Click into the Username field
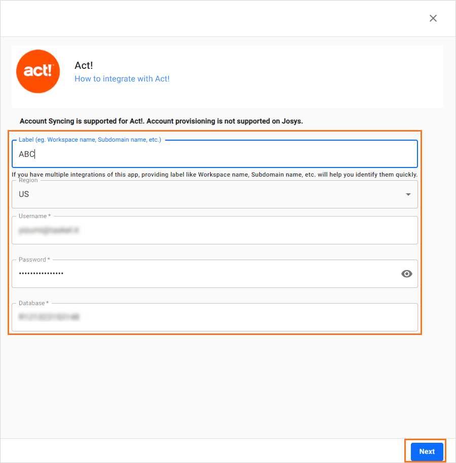 pos(215,230)
